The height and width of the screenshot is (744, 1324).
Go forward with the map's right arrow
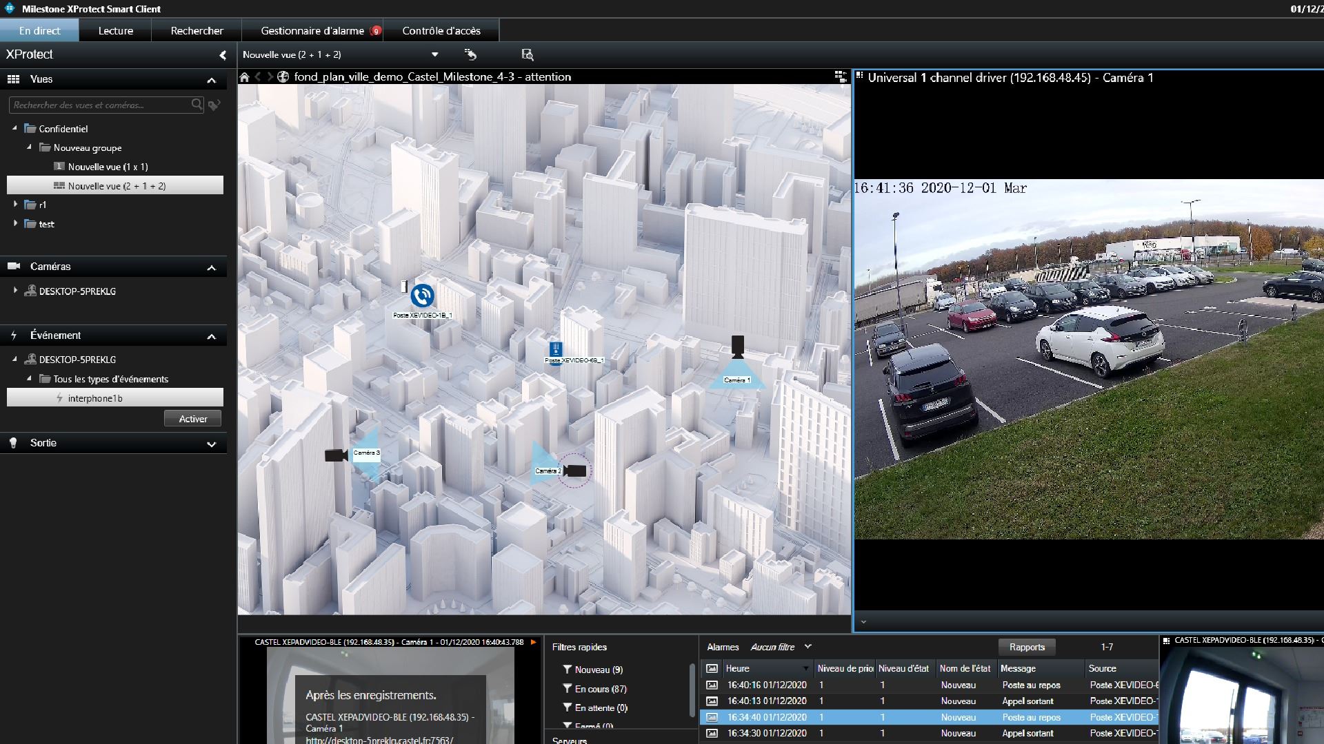pos(270,77)
